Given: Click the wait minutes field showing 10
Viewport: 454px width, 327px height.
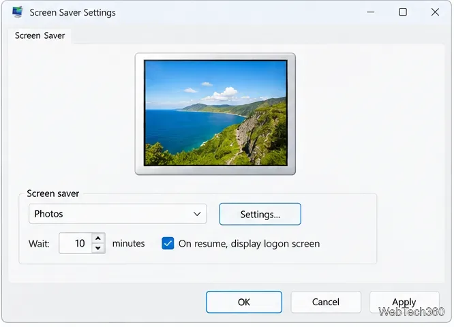Looking at the screenshot, I should 76,243.
